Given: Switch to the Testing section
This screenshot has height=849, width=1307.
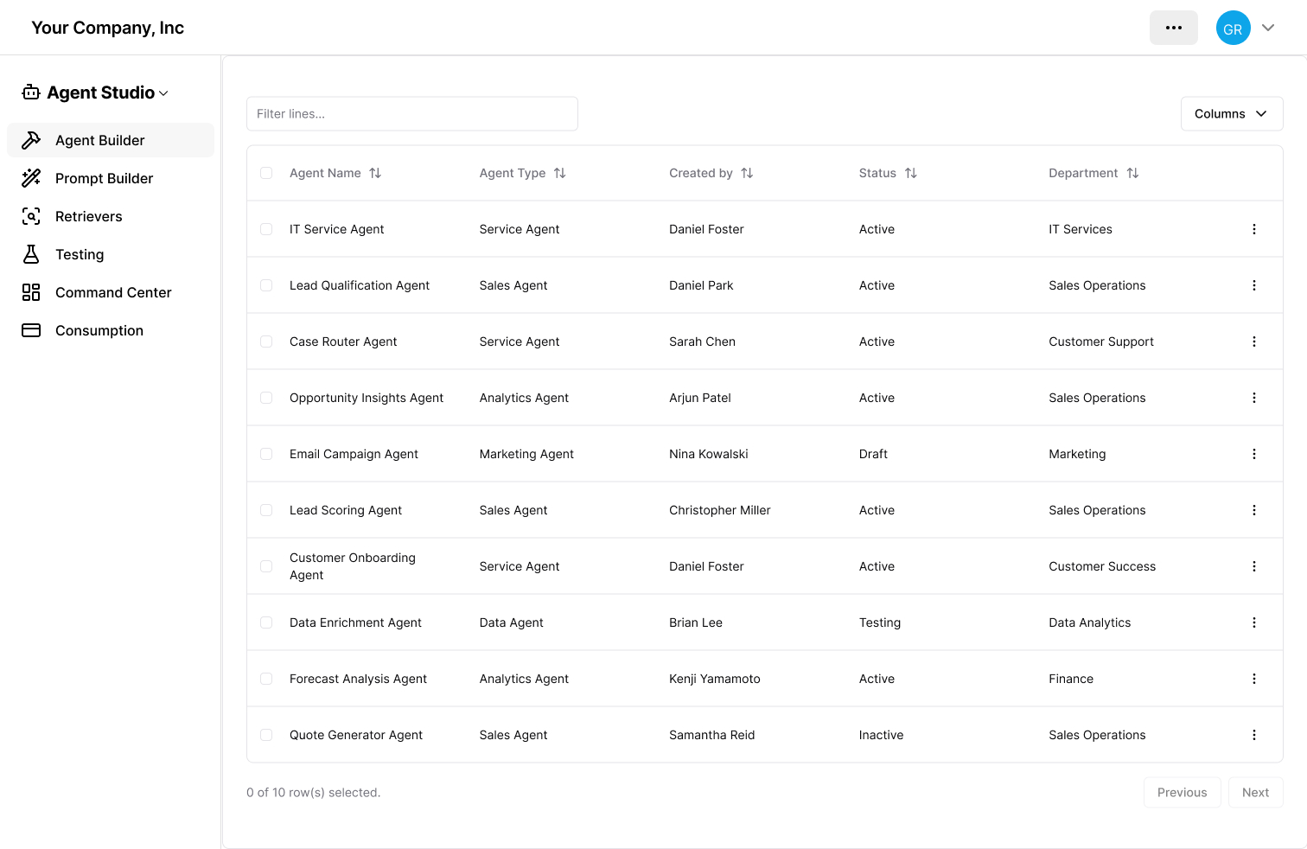Looking at the screenshot, I should pyautogui.click(x=80, y=254).
